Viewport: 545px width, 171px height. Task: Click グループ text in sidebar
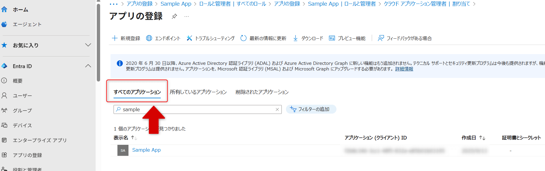click(x=22, y=110)
